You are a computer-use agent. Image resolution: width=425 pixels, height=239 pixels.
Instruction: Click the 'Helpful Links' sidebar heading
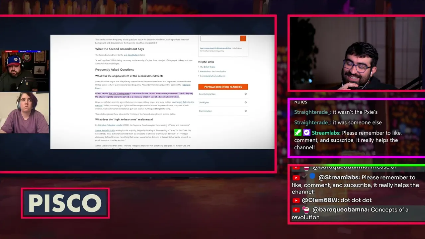[206, 62]
